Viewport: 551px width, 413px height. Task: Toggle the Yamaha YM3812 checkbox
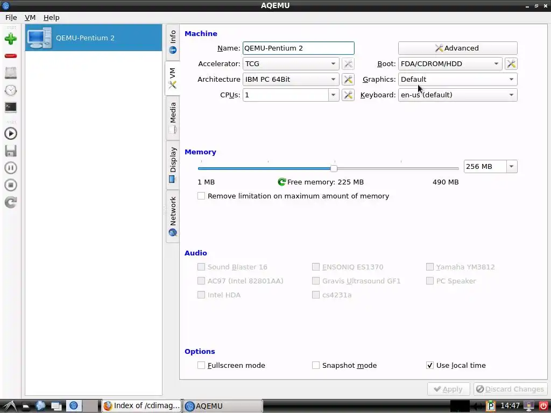430,267
